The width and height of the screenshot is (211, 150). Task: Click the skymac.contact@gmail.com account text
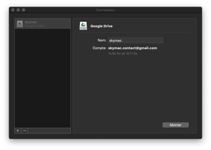133,48
